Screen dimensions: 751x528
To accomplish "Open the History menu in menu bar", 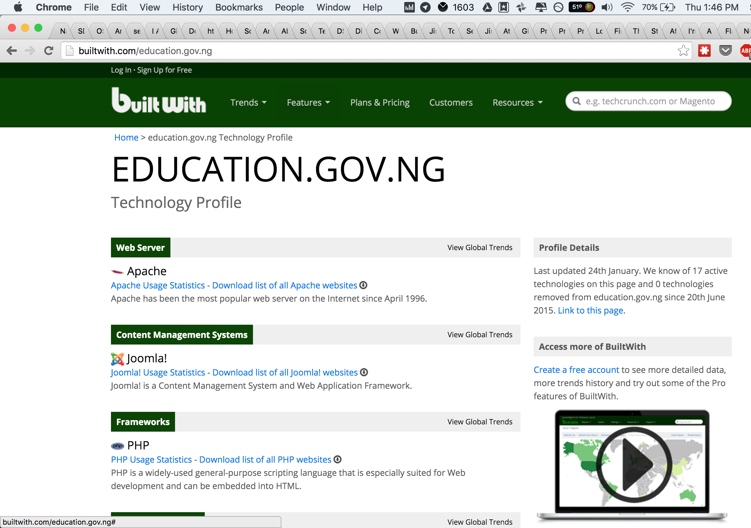I will pos(187,7).
